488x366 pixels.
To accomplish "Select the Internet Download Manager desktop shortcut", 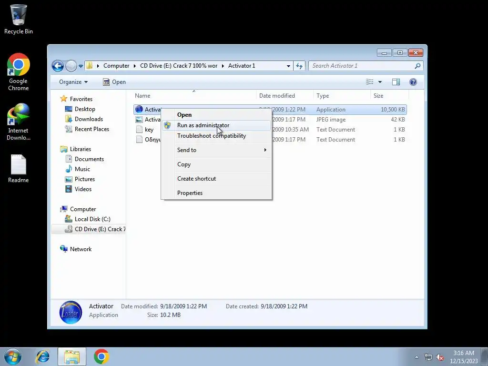I will (19, 122).
